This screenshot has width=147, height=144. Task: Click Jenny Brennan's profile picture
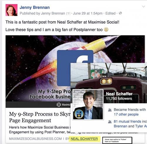pos(11,10)
